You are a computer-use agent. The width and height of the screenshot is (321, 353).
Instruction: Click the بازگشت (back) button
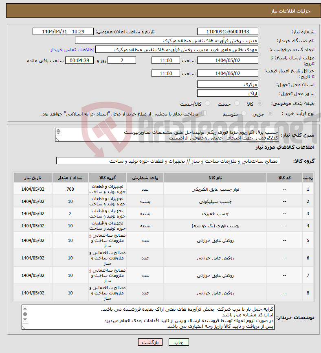pos(150,342)
